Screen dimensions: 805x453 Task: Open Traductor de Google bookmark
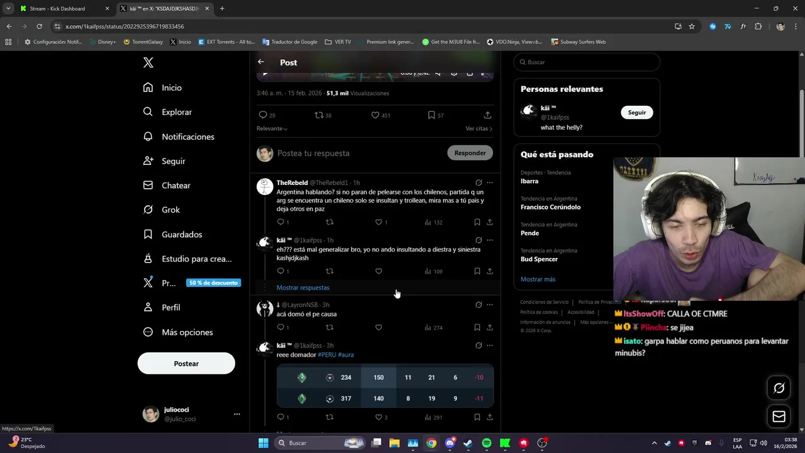click(289, 42)
